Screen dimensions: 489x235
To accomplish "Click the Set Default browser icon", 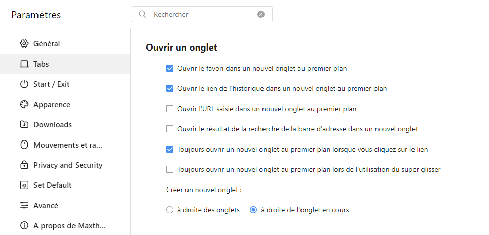I will coord(24,185).
